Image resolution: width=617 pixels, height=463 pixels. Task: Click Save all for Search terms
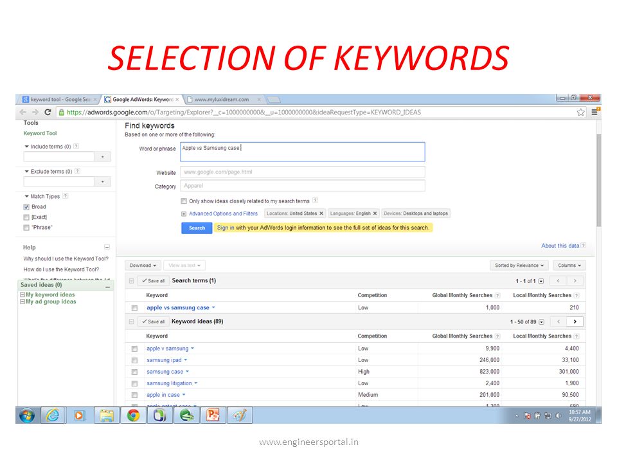pos(154,281)
